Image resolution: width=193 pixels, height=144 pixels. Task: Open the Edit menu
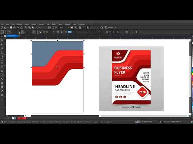8,24
